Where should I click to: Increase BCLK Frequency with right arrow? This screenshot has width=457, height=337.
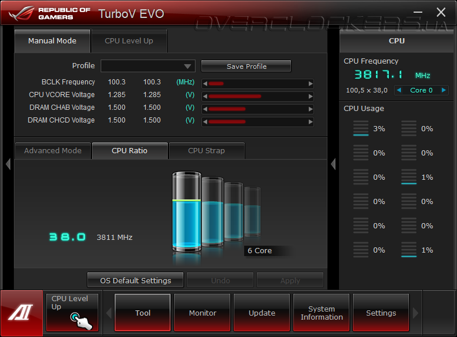pyautogui.click(x=311, y=84)
